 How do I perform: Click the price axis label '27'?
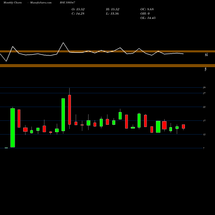[x=204, y=93]
